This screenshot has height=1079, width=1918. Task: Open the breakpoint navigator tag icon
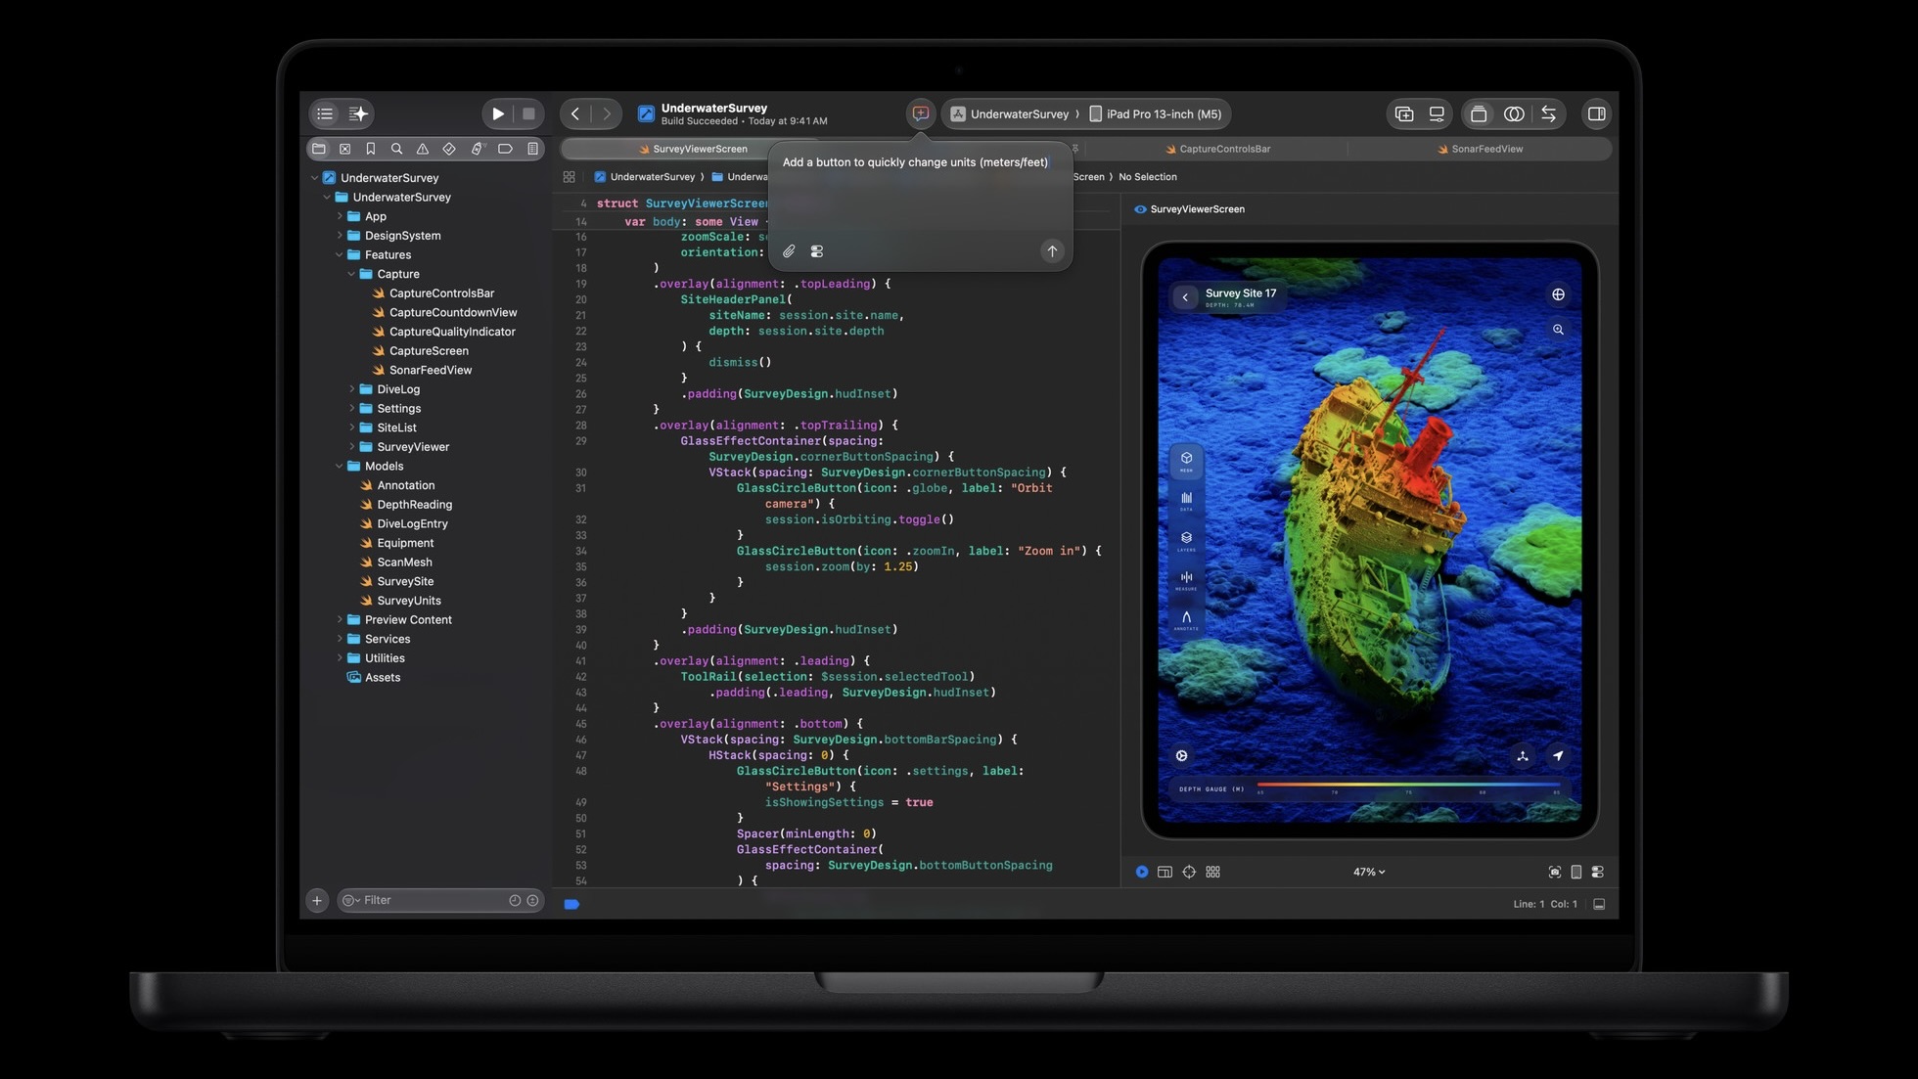click(505, 149)
